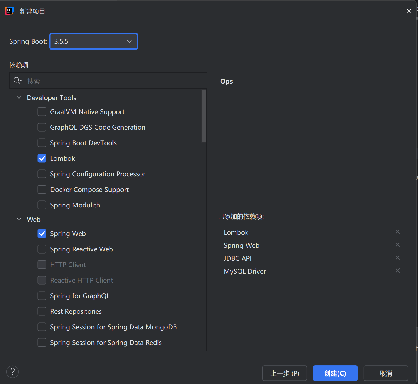The height and width of the screenshot is (384, 418).
Task: Close the 新建项目 dialog
Action: click(409, 11)
